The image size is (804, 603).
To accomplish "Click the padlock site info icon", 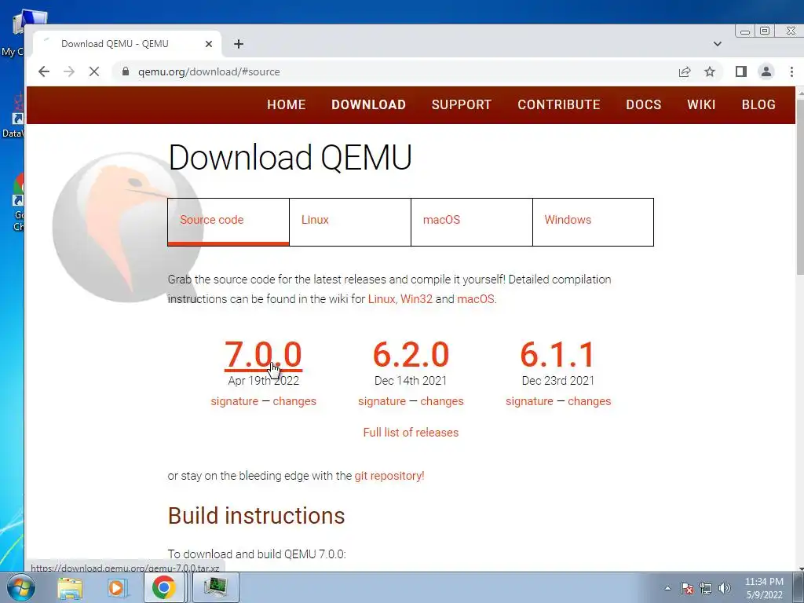I will [x=126, y=71].
